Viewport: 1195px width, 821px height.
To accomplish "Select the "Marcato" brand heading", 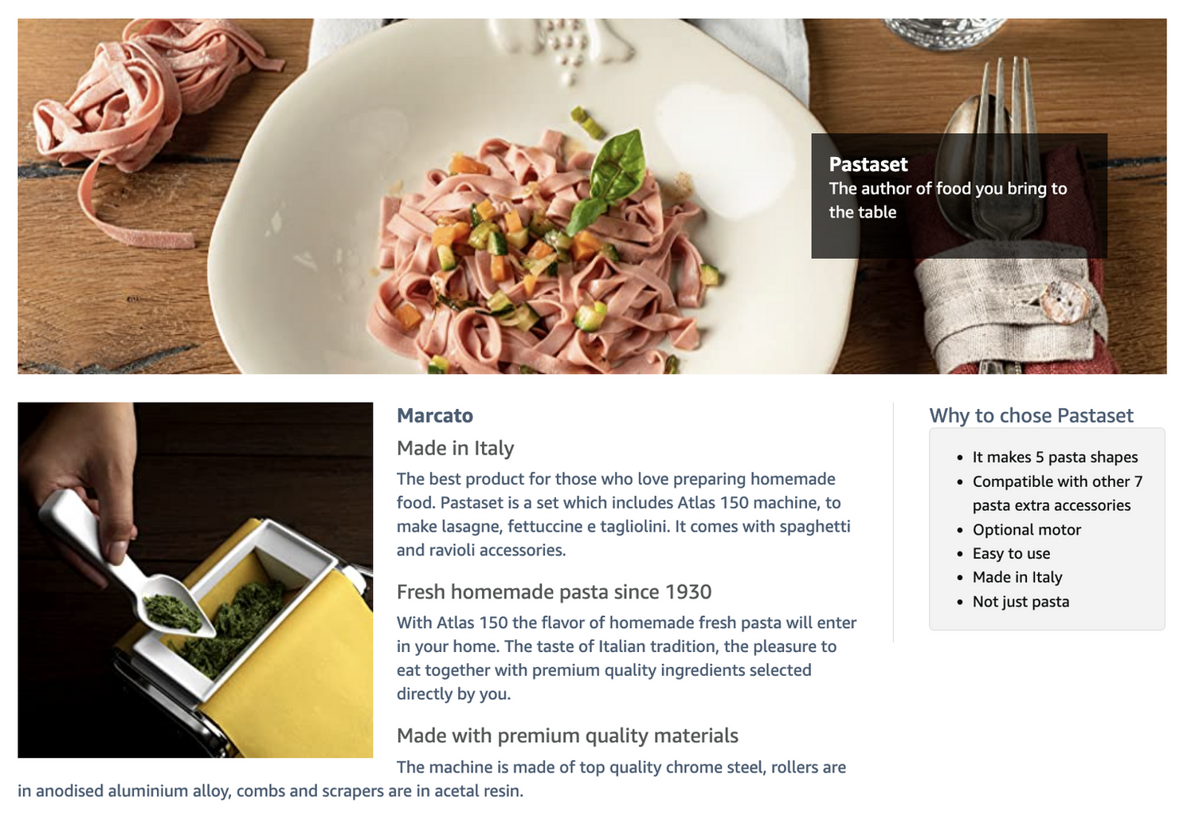I will click(435, 415).
